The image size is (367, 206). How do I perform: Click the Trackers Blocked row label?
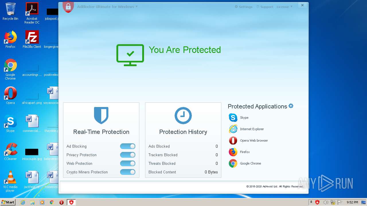tap(163, 155)
